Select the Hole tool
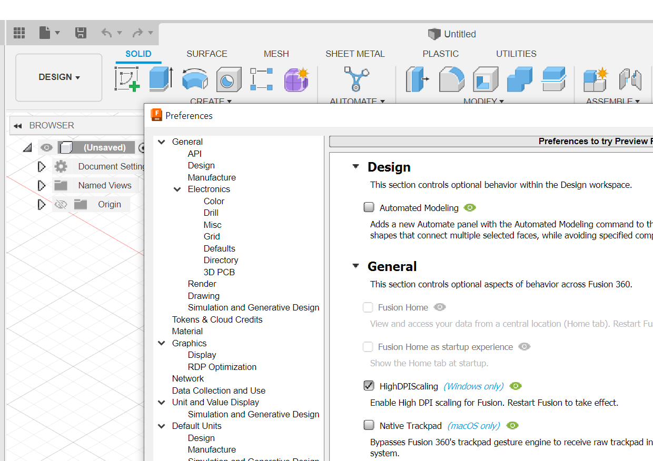The image size is (653, 461). point(229,79)
